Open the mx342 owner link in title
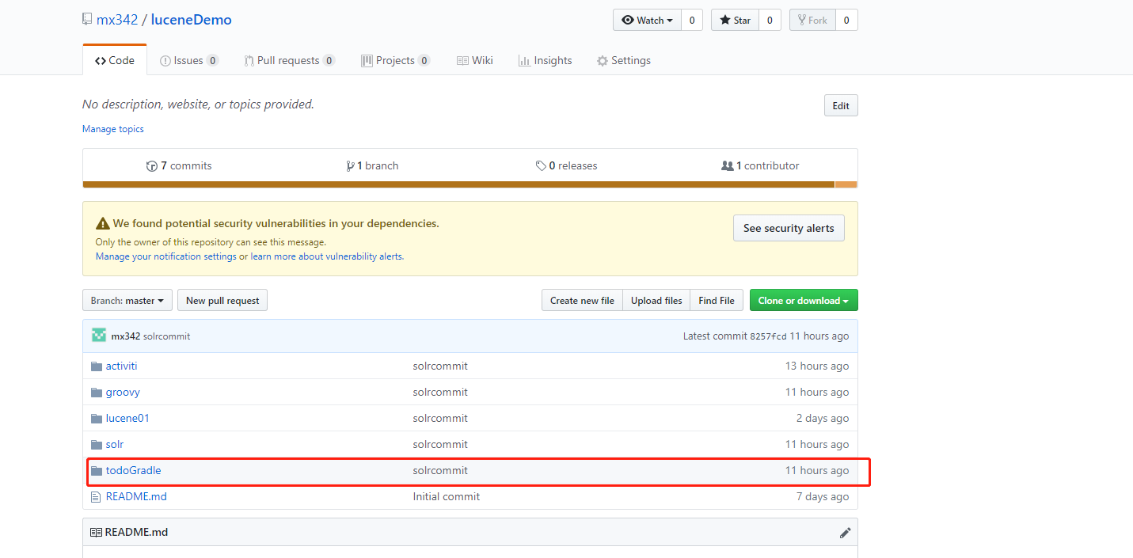 [x=117, y=20]
